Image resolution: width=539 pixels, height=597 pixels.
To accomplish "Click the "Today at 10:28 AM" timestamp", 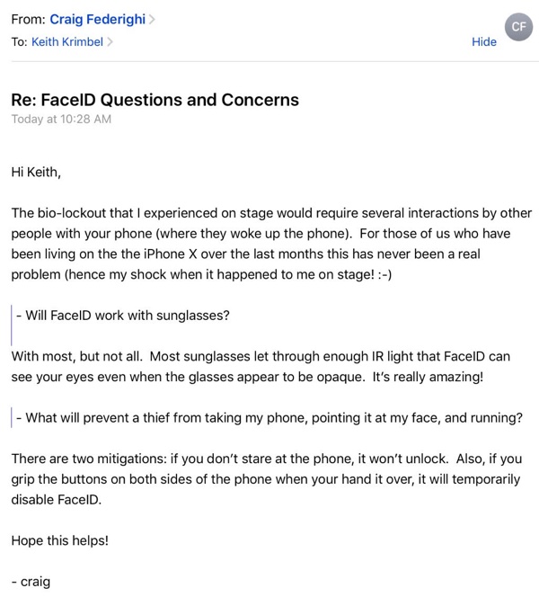I will point(61,119).
